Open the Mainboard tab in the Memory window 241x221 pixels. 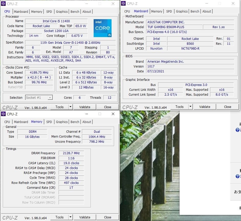point(21,122)
